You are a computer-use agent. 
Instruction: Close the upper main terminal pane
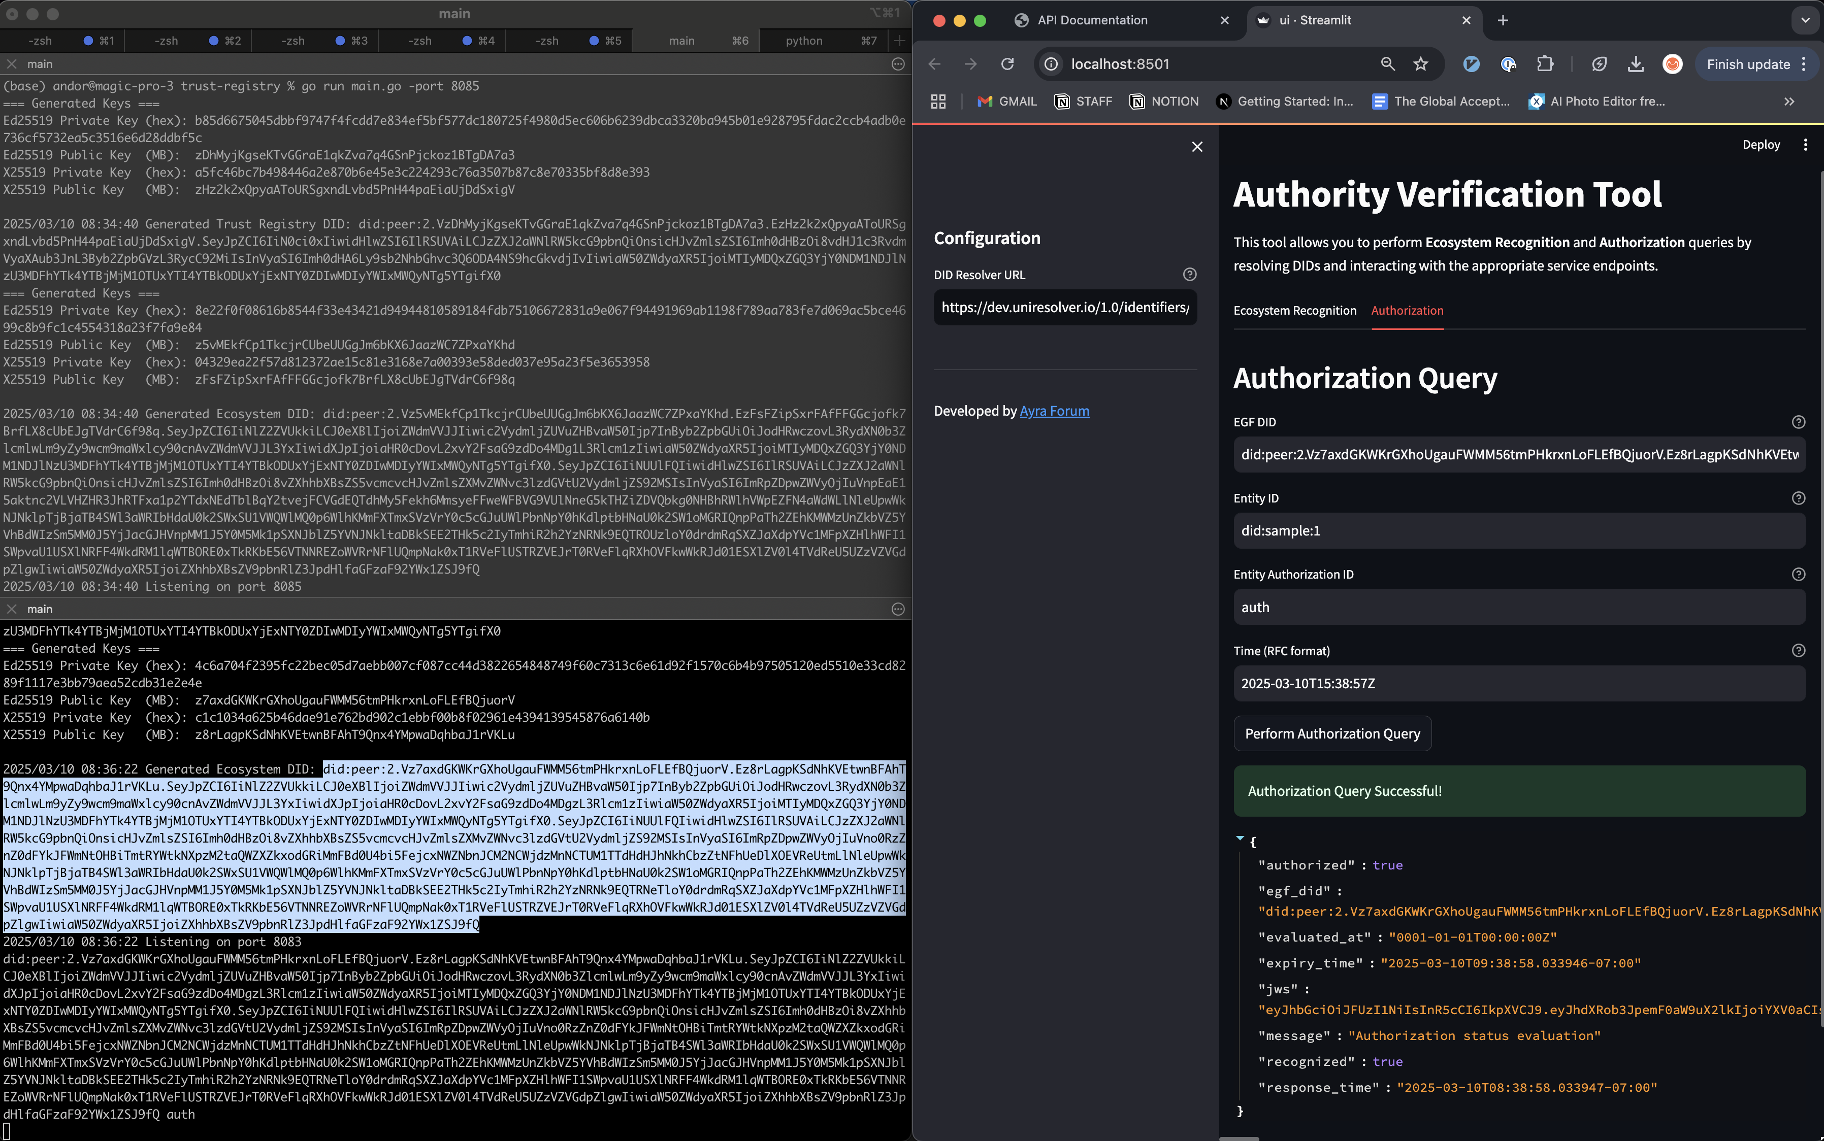11,64
